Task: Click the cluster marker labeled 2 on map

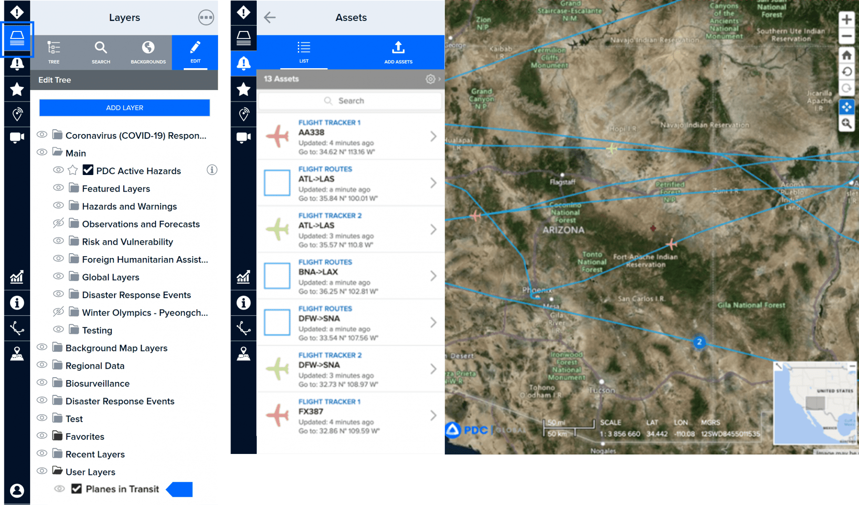Action: (699, 342)
